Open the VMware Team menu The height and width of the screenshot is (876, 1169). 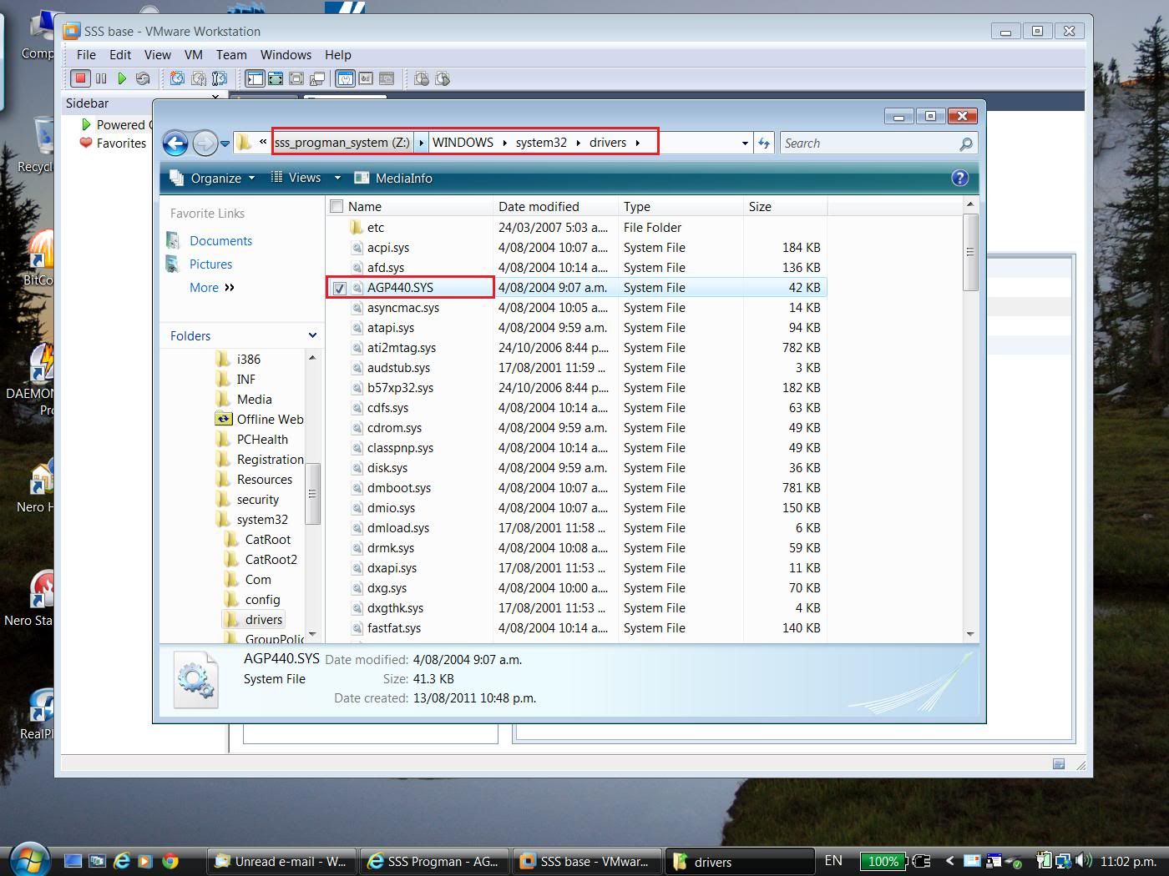coord(231,54)
